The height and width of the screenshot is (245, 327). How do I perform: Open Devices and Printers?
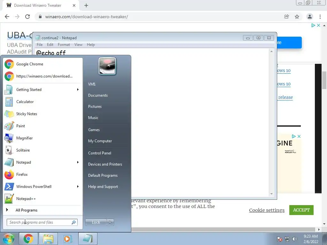pyautogui.click(x=105, y=164)
